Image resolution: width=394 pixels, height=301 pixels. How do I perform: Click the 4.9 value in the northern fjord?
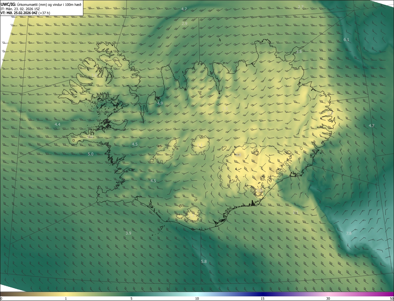[160, 103]
